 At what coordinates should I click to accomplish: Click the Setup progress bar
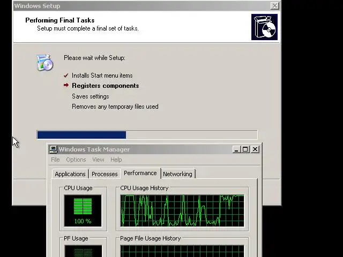click(147, 135)
